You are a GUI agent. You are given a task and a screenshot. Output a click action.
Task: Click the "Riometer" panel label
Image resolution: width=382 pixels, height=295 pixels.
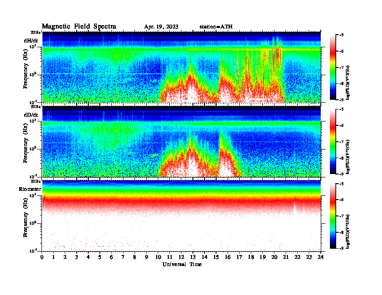(30, 189)
